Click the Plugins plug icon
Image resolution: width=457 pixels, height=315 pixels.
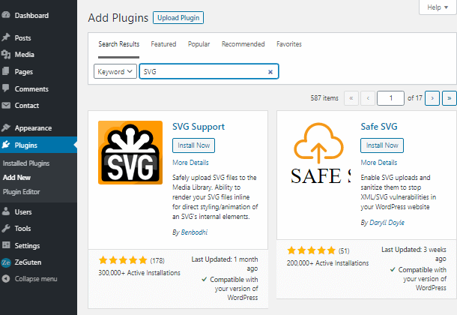(5, 145)
